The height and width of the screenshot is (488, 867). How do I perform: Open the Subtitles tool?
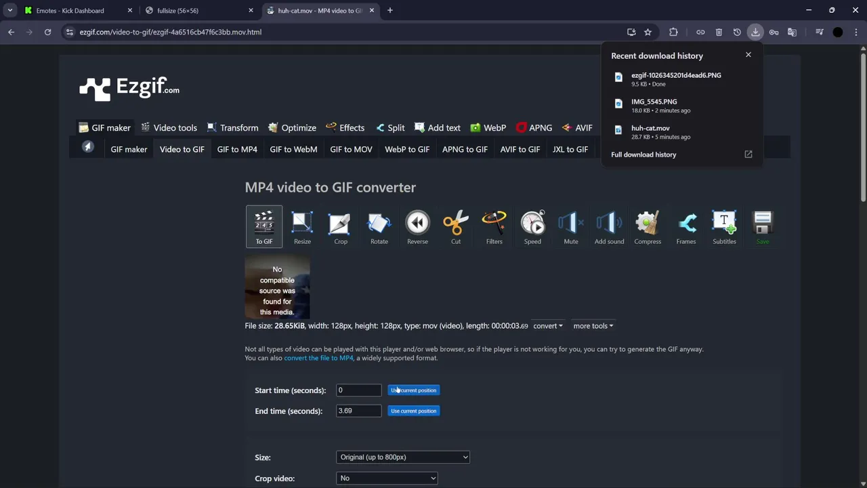[x=724, y=226]
